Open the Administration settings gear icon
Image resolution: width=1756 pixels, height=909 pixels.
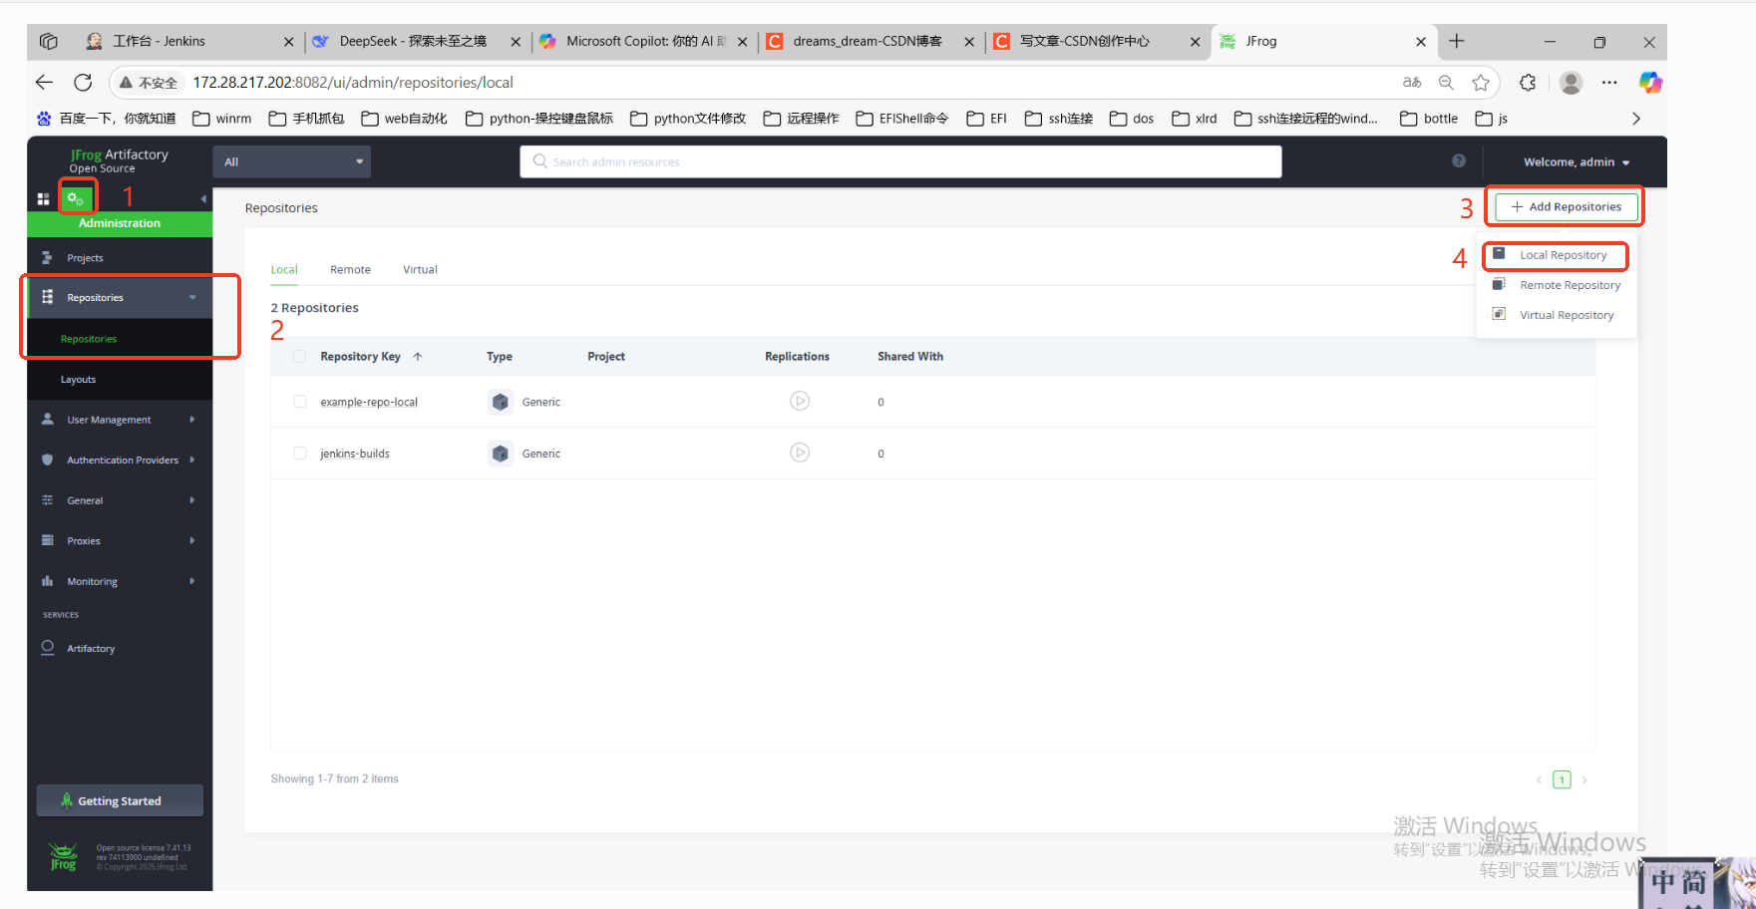pyautogui.click(x=77, y=196)
